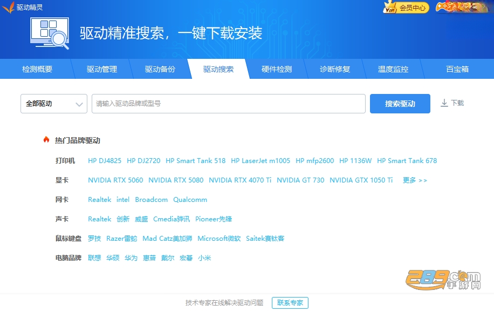Select 惠普 computer brand link

(149, 258)
